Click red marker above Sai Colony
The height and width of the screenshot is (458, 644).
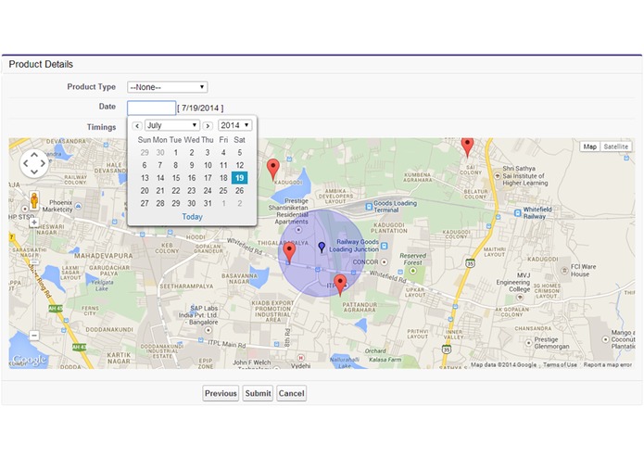point(467,146)
